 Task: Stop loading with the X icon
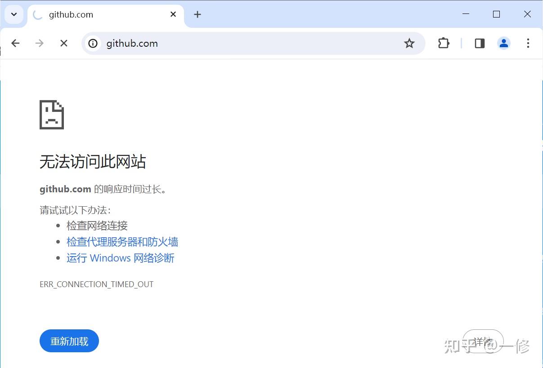coord(63,43)
